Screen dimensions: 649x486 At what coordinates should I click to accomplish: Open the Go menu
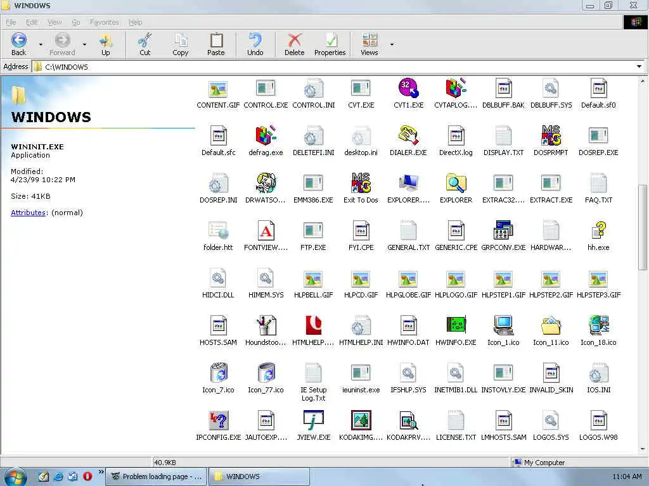[76, 22]
